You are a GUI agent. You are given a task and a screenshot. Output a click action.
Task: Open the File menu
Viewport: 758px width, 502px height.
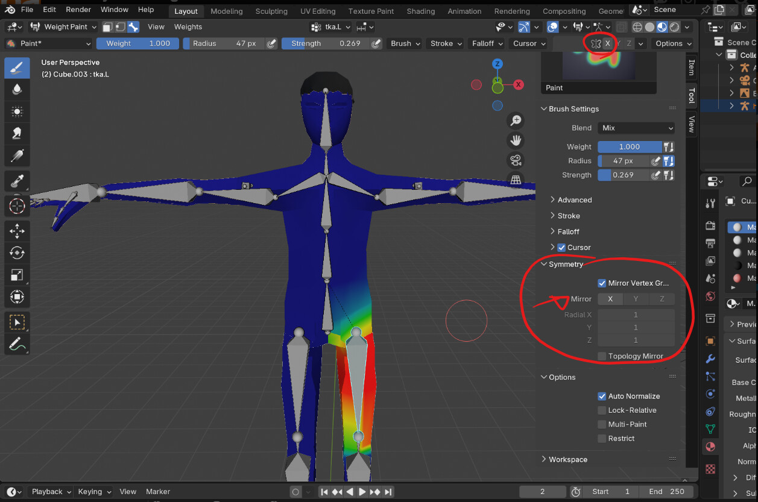coord(27,10)
